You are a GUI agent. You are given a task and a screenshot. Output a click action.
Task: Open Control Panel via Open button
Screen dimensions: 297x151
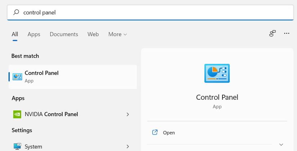coord(169,133)
